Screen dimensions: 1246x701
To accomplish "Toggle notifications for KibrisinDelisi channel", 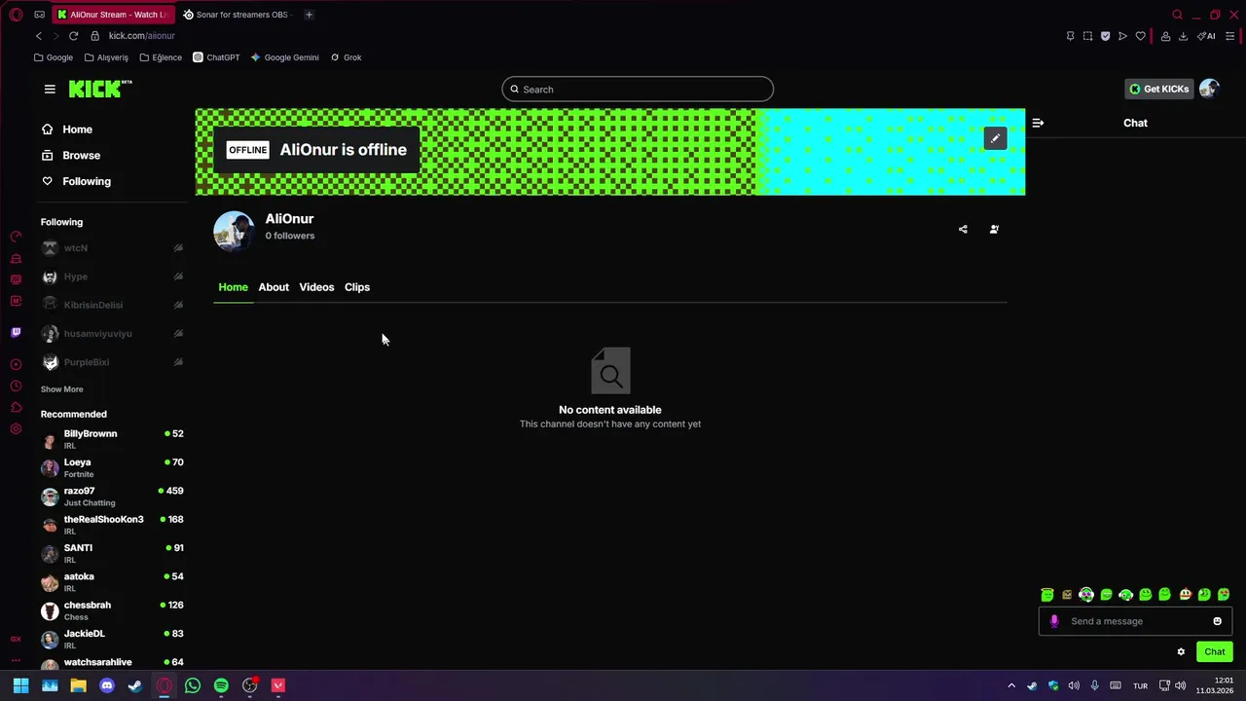I will point(178,305).
